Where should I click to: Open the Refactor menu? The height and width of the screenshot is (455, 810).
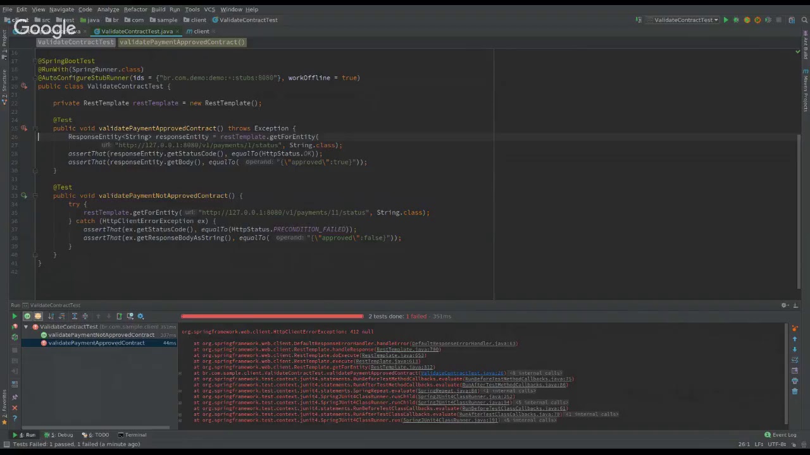(x=135, y=9)
